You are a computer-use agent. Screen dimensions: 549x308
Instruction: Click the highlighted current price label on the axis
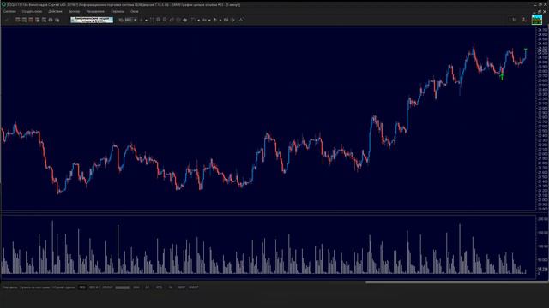(x=542, y=50)
